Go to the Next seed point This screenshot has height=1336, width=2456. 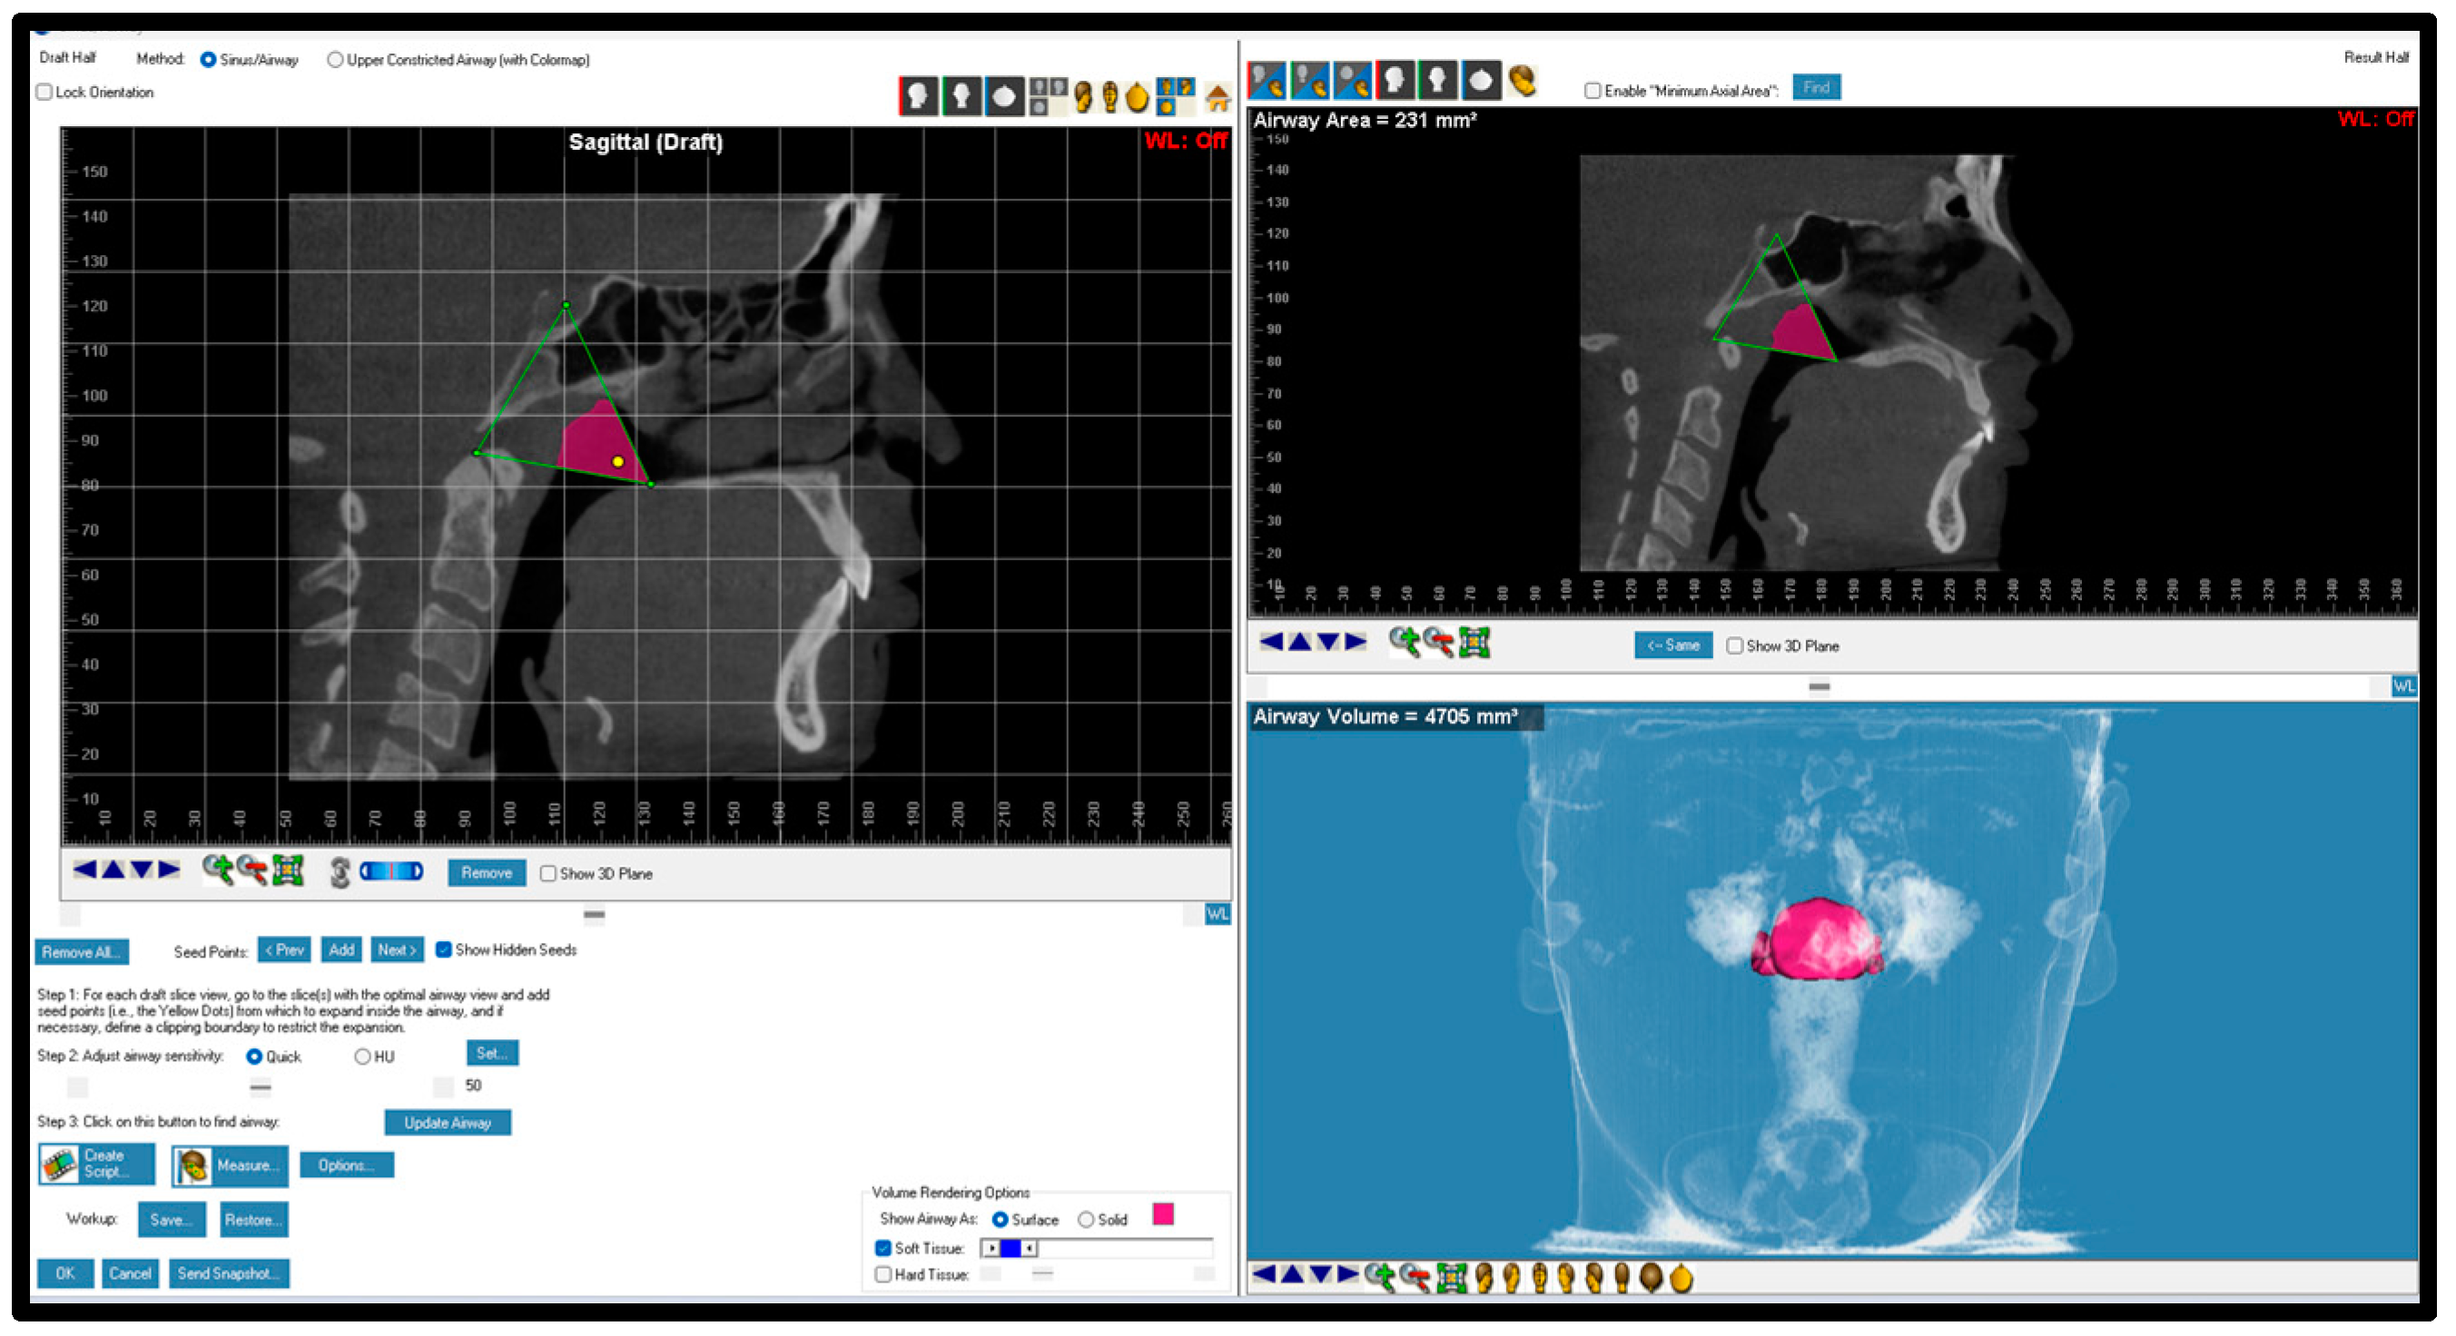point(397,950)
